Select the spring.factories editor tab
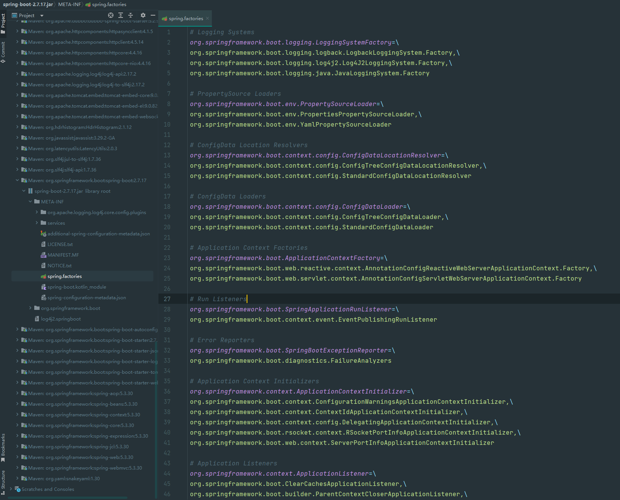 click(185, 18)
